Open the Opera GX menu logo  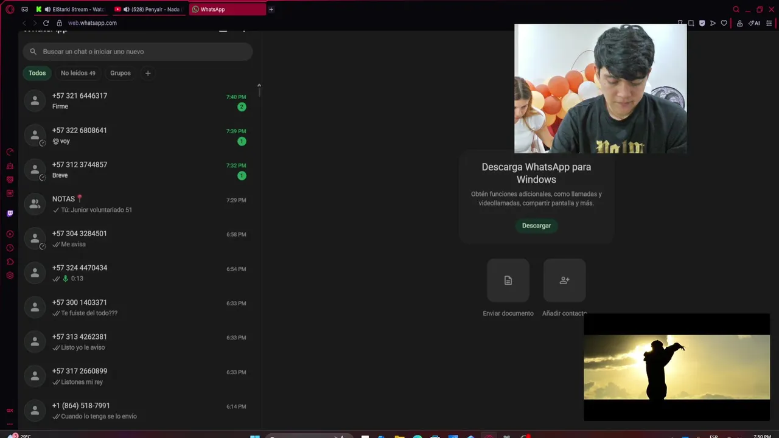point(10,9)
